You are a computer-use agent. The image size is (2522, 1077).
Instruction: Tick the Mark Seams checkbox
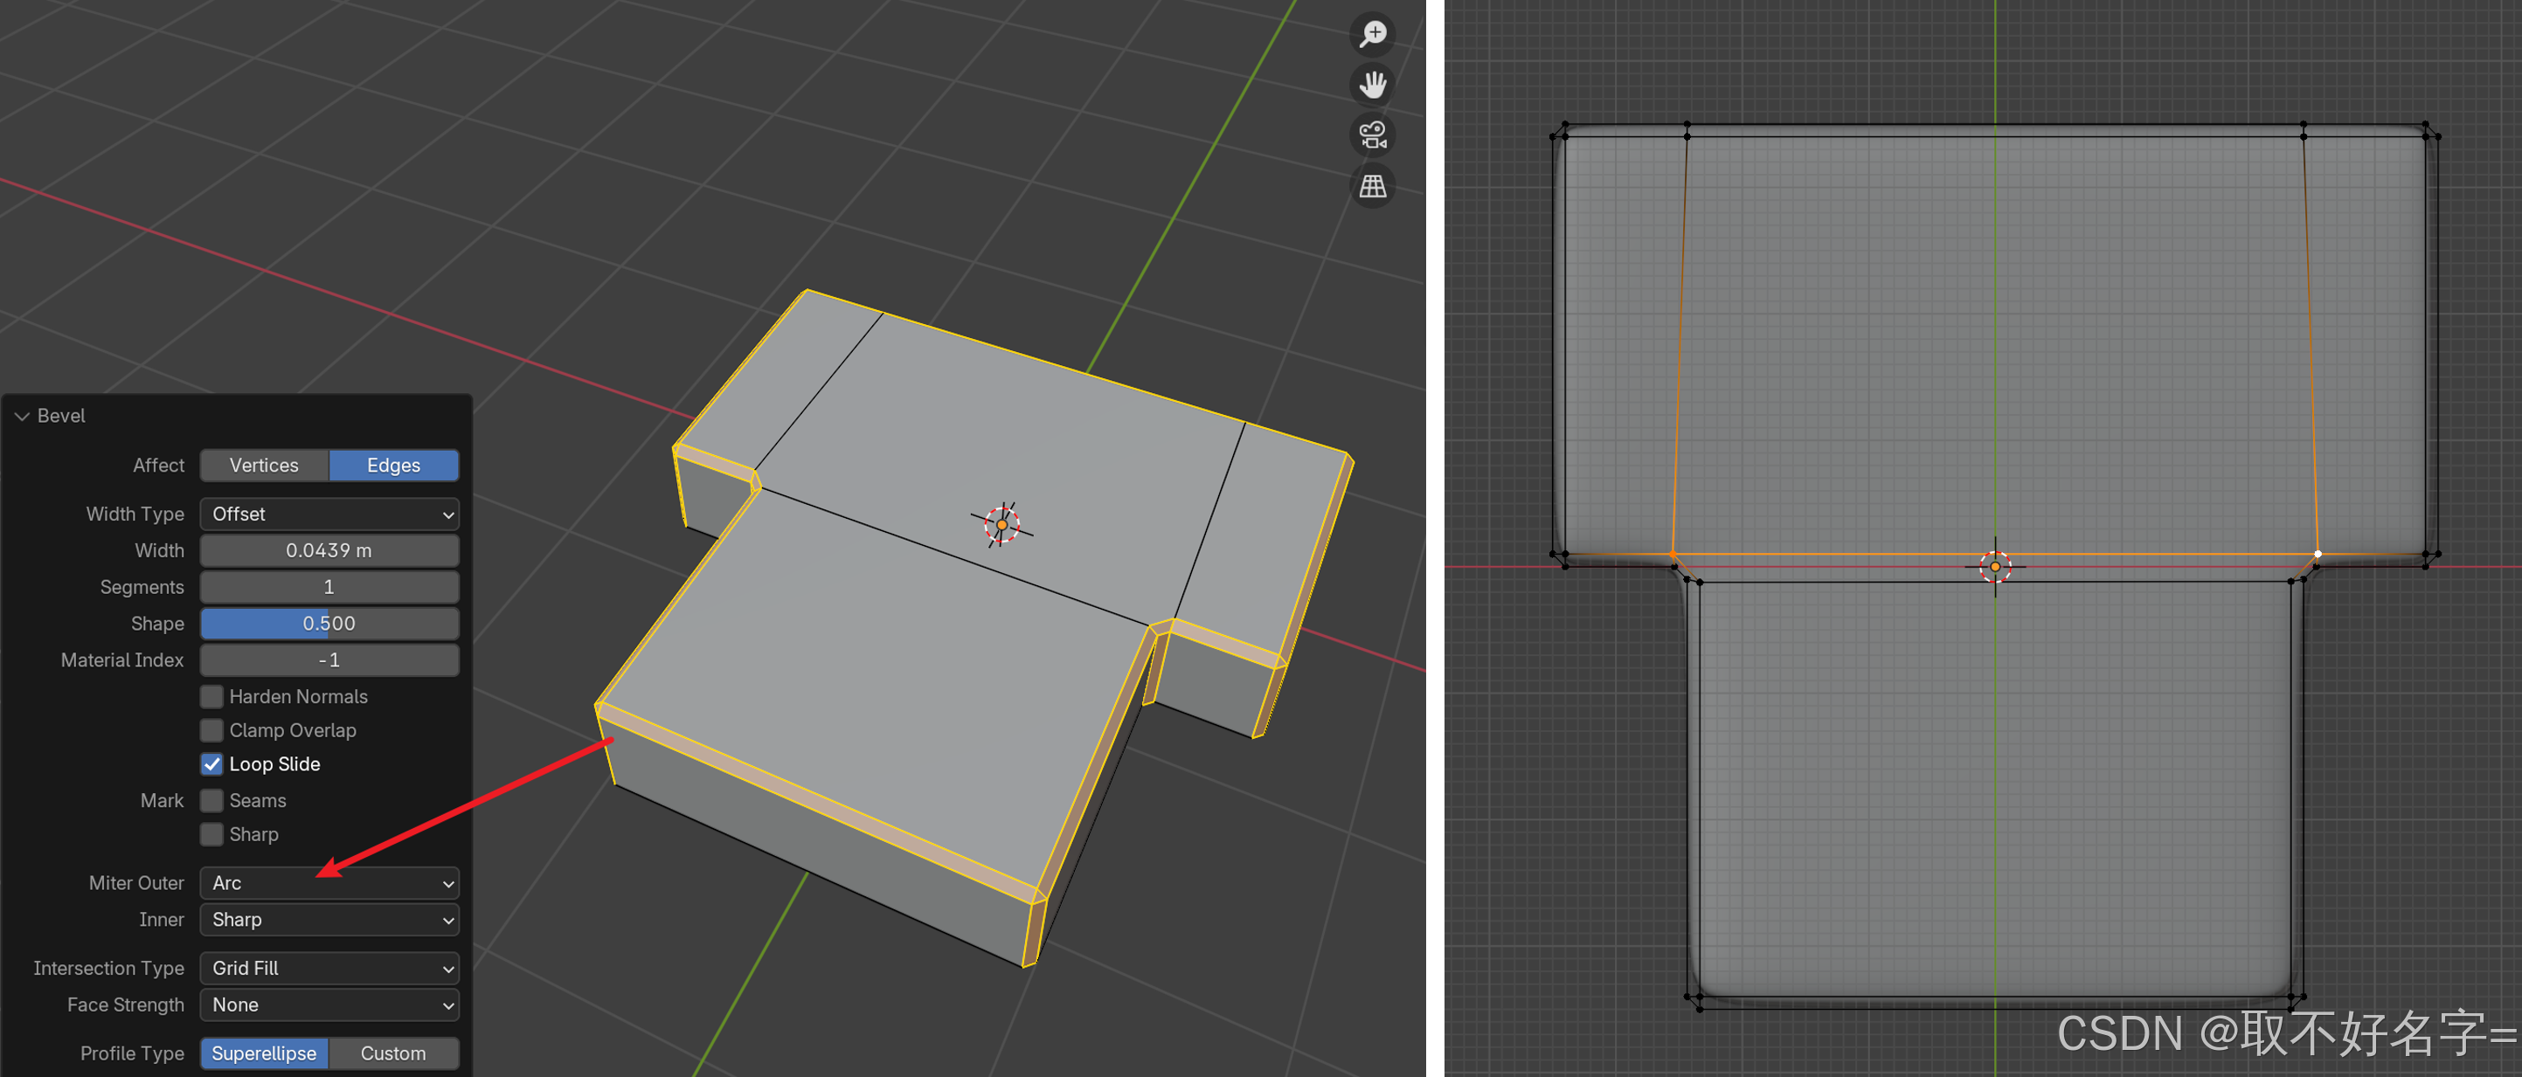(x=211, y=800)
